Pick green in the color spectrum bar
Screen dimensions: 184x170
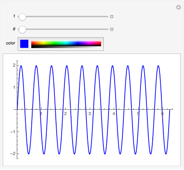(x=54, y=43)
